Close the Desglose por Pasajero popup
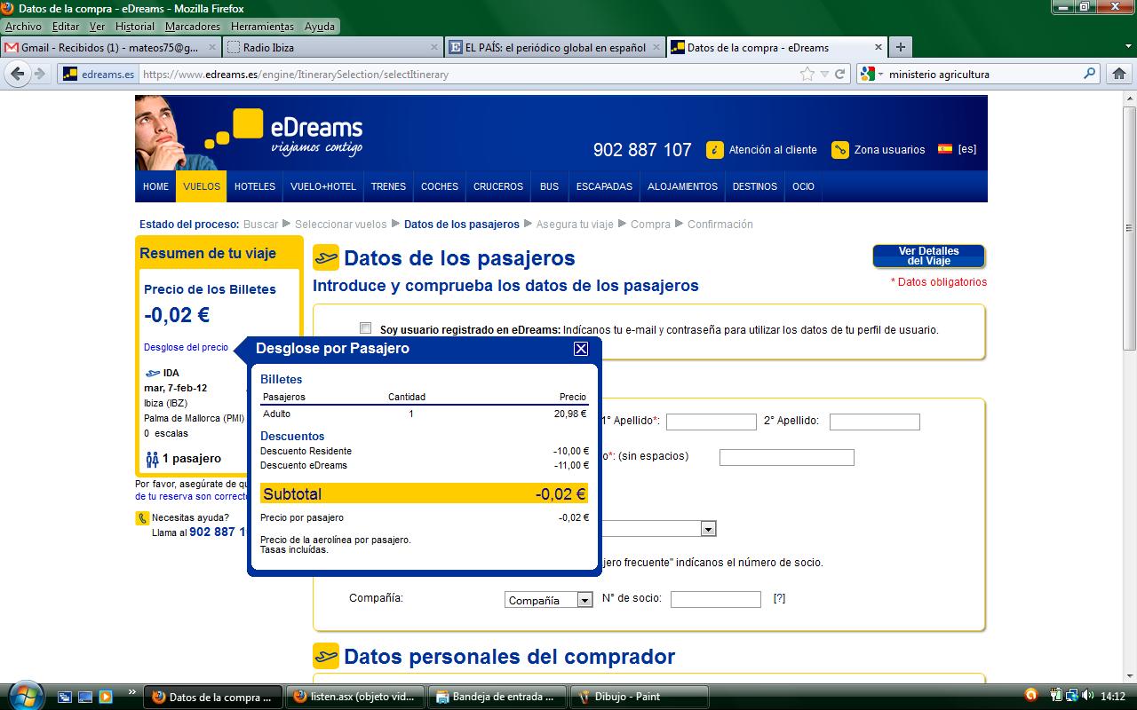The height and width of the screenshot is (710, 1137). coord(581,349)
